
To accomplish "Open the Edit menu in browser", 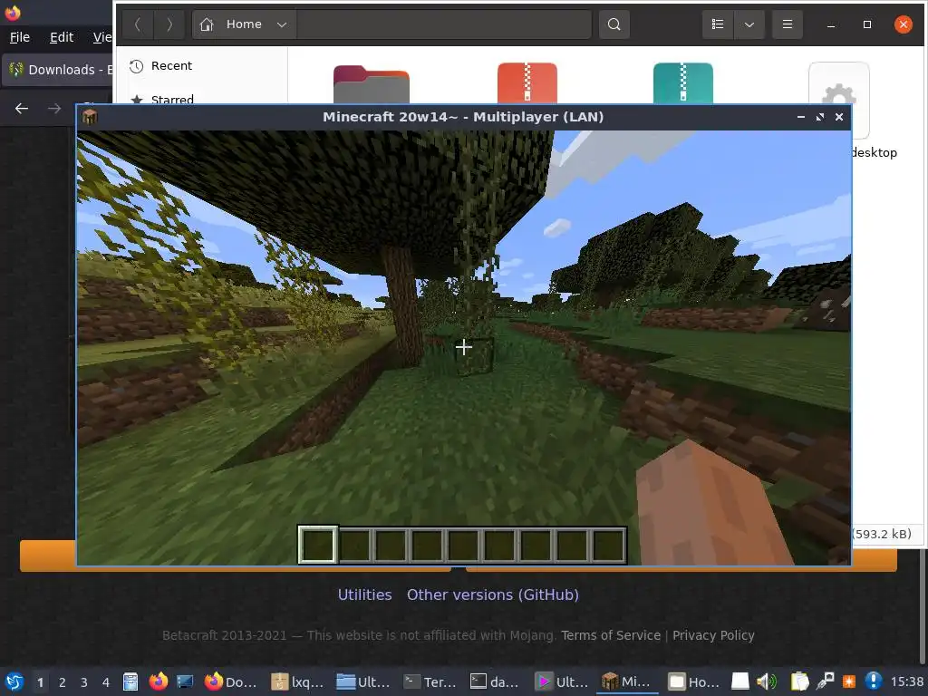I will (x=62, y=37).
